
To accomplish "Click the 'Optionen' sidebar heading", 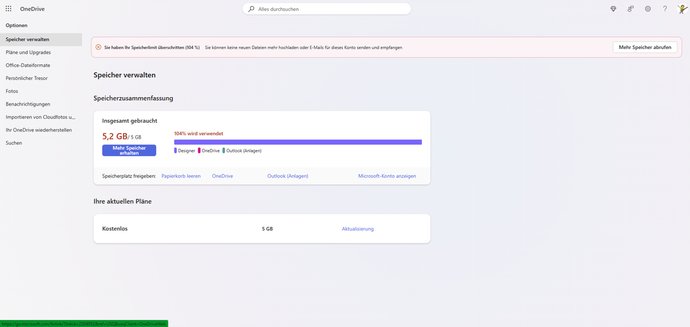I will pyautogui.click(x=17, y=26).
